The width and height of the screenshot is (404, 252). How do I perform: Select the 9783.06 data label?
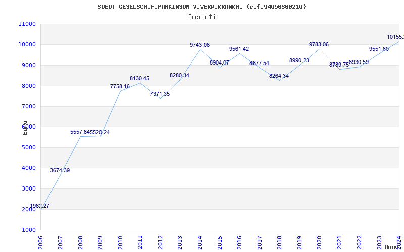click(319, 44)
